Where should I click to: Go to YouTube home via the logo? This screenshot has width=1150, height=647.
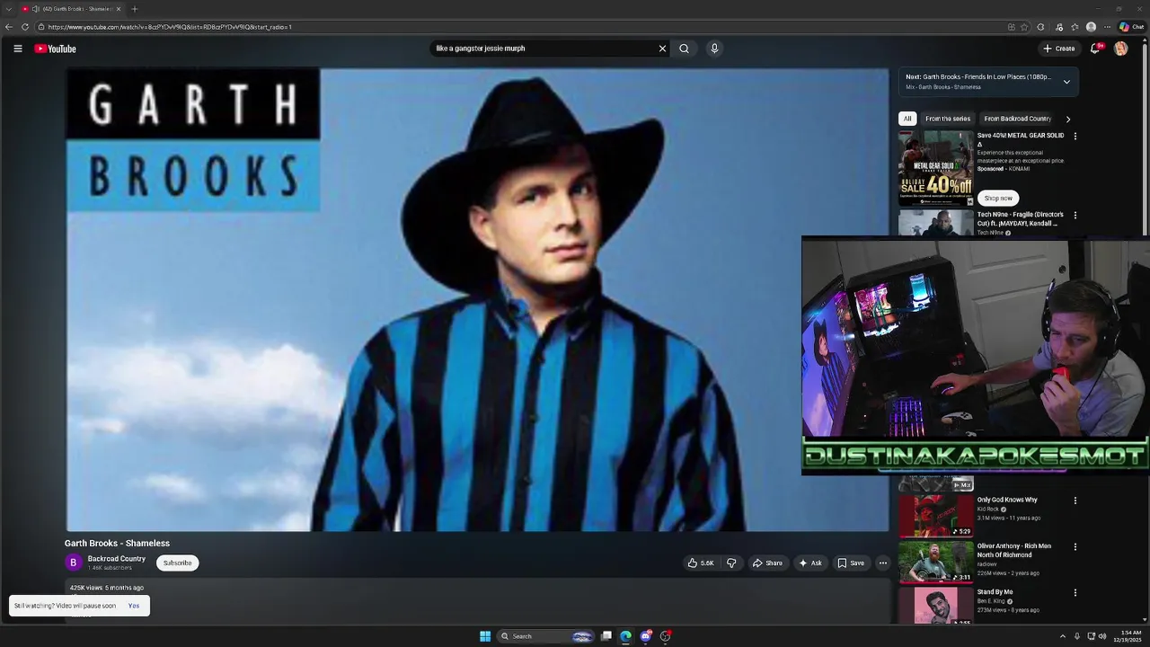tap(56, 49)
